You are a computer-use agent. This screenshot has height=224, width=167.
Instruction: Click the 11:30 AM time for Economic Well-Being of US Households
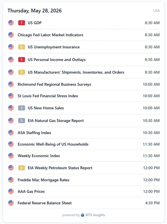pos(151,144)
